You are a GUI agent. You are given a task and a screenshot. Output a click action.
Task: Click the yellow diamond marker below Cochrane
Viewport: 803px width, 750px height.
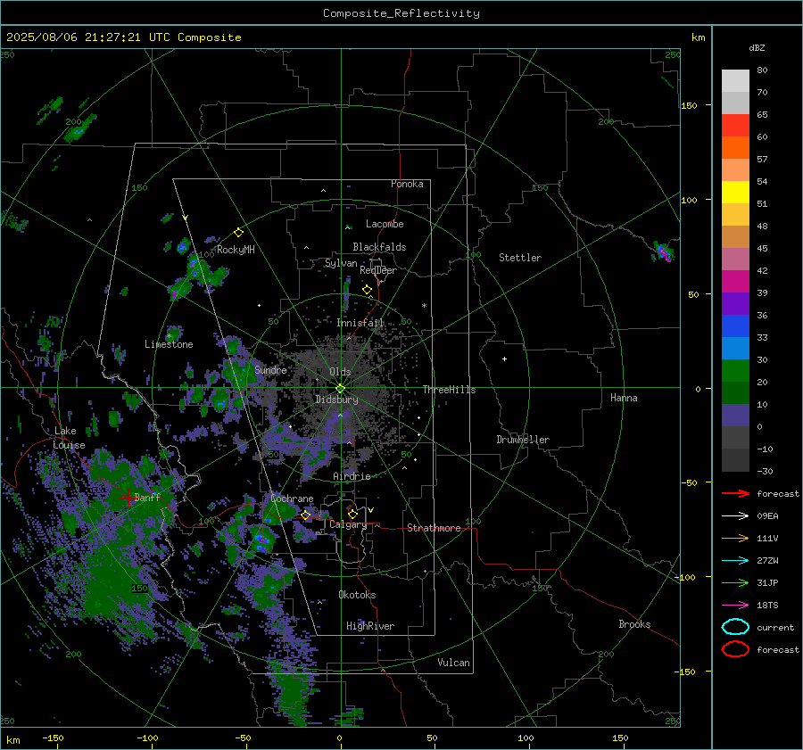(x=305, y=515)
